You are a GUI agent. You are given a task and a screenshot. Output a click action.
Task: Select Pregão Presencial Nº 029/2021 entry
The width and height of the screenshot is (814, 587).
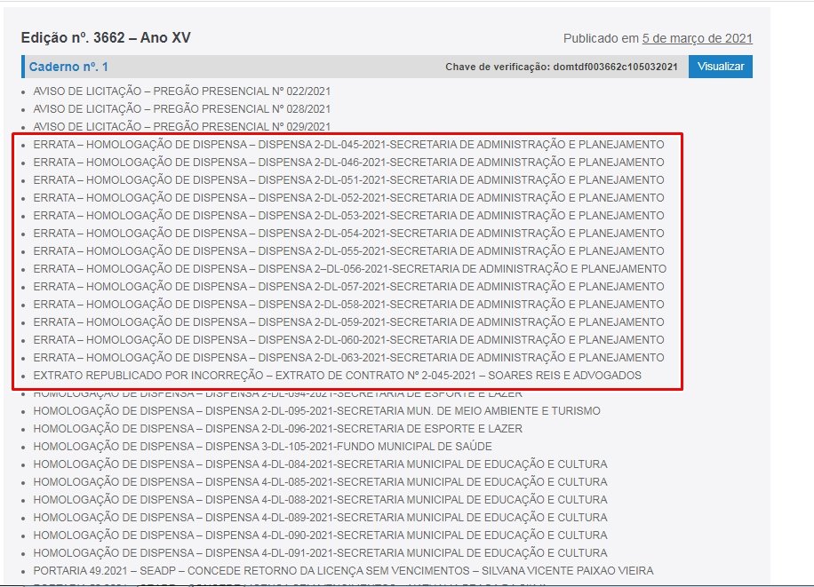click(182, 127)
